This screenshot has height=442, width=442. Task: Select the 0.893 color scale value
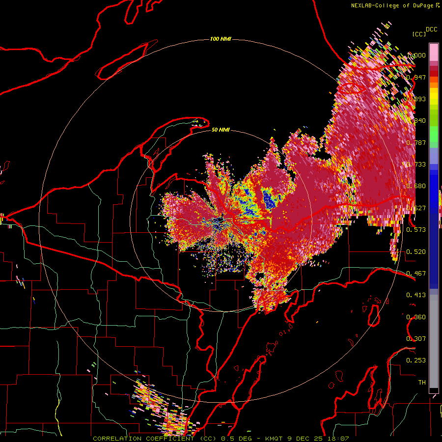pyautogui.click(x=416, y=99)
